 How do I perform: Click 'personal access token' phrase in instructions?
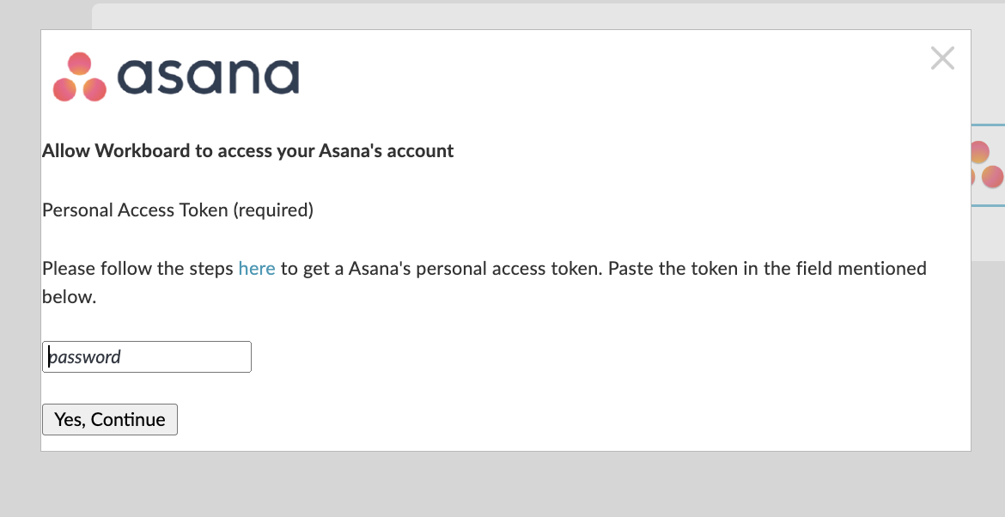pos(507,268)
